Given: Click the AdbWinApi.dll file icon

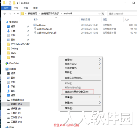Looking at the screenshot, I should pyautogui.click(x=35, y=29).
